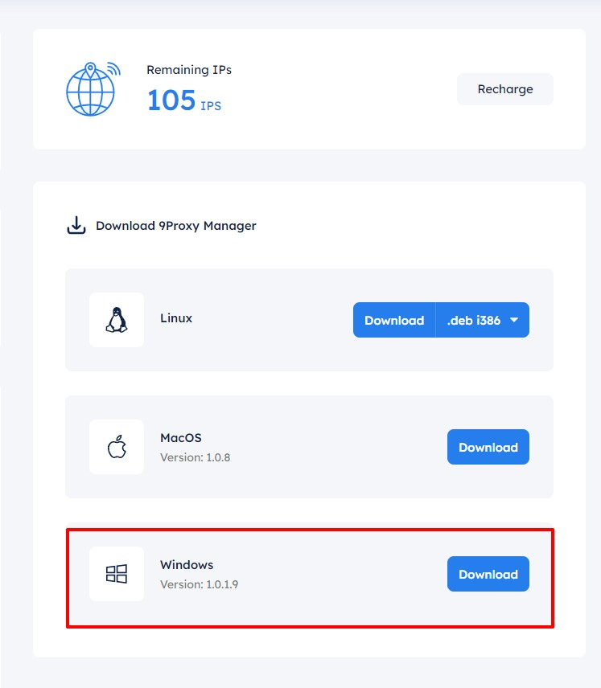Viewport: 601px width, 688px height.
Task: Download the Linux version
Action: pyautogui.click(x=394, y=320)
